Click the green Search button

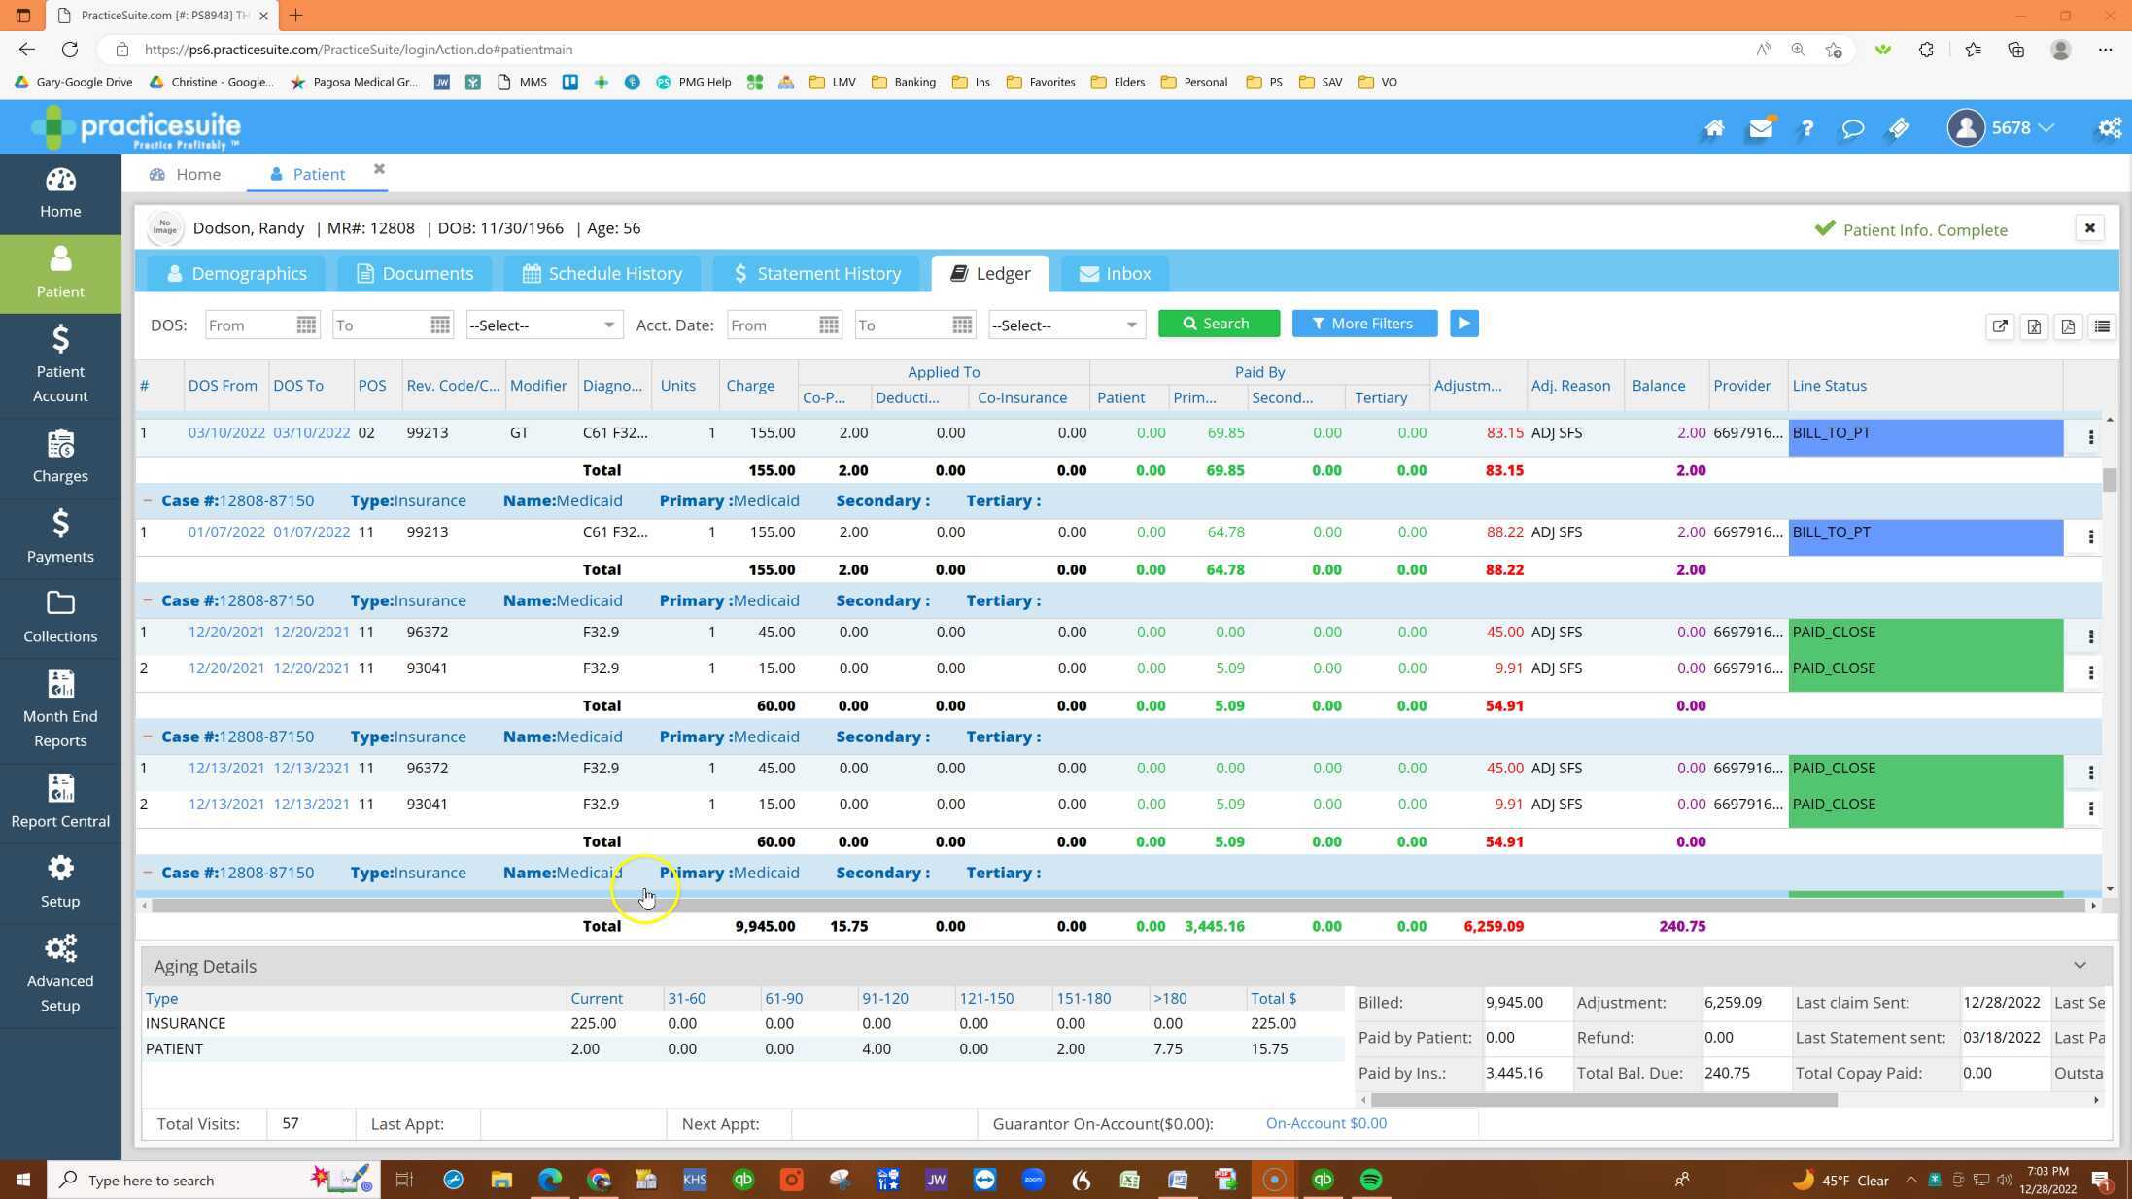1218,324
